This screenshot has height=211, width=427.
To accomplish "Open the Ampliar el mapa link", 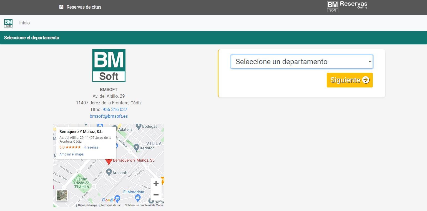I will [71, 154].
